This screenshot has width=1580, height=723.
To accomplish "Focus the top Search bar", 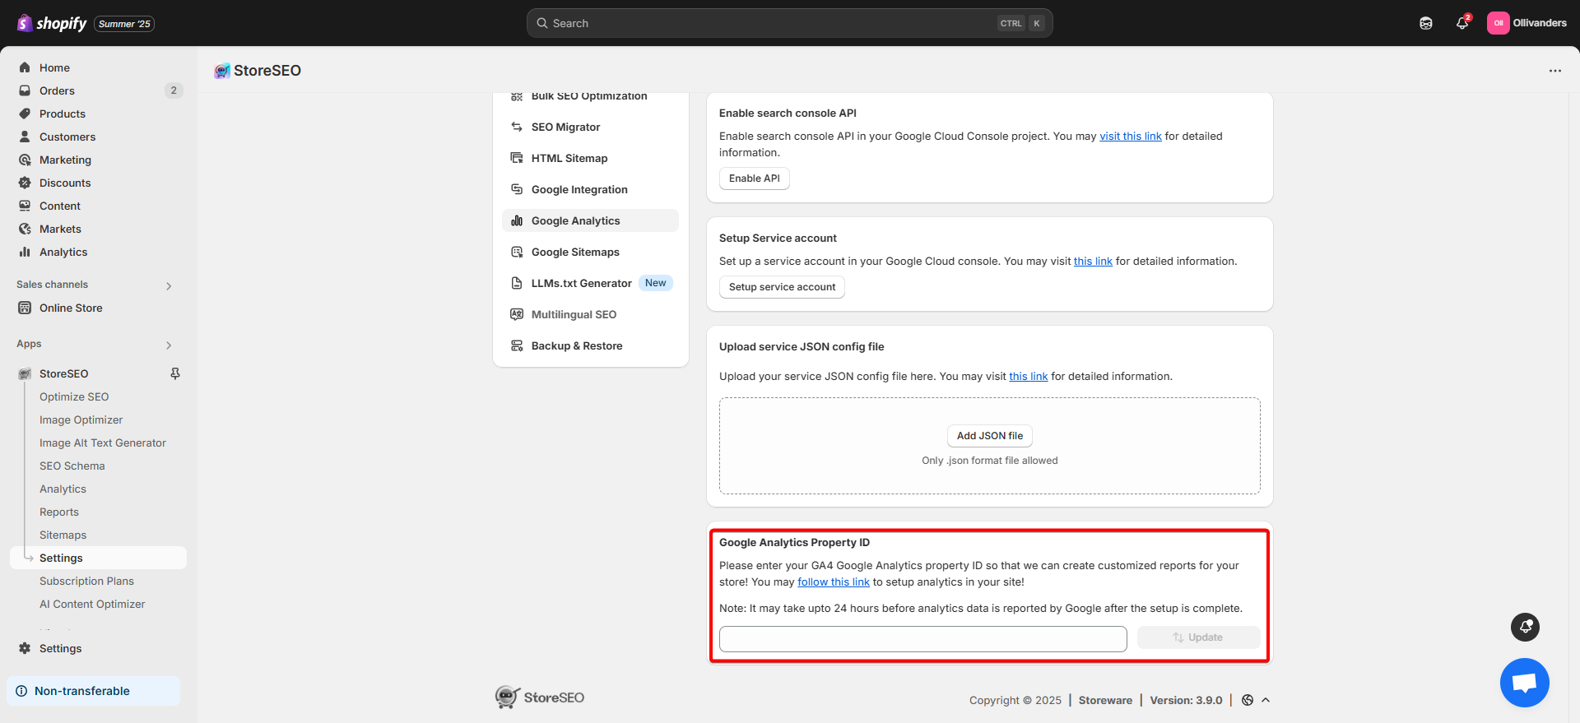I will (x=790, y=23).
